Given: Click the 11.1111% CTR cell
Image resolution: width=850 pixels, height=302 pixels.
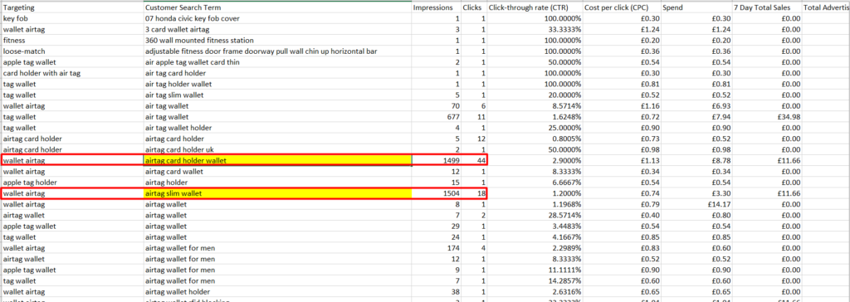Looking at the screenshot, I should pyautogui.click(x=535, y=270).
